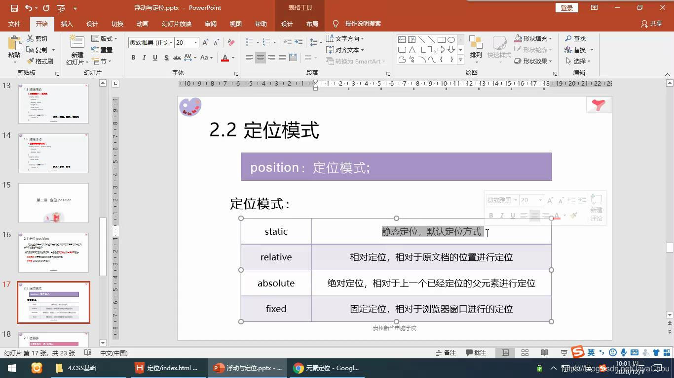Screen dimensions: 674x378
Task: Toggle italic formatting
Action: [144, 58]
